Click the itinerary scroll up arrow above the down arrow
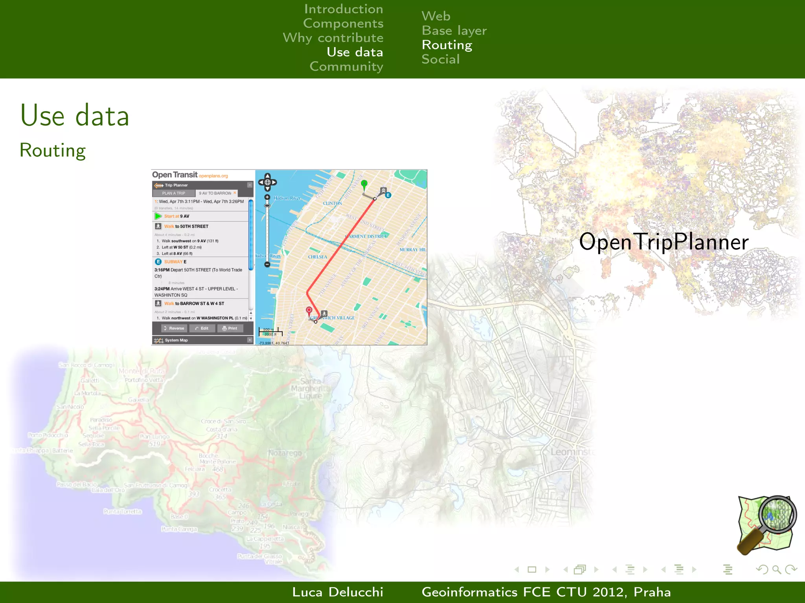This screenshot has width=805, height=603. click(x=251, y=313)
